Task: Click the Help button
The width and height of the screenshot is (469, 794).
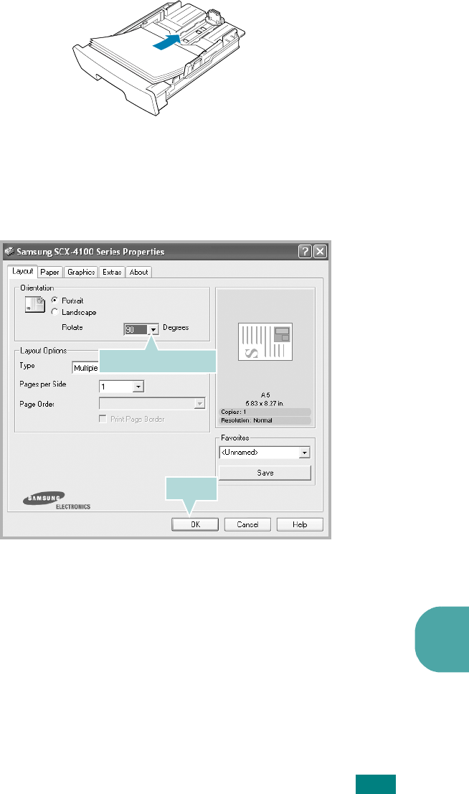Action: (300, 524)
